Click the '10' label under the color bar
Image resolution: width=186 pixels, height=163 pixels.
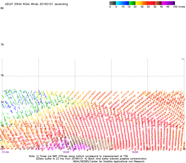[x=123, y=7]
